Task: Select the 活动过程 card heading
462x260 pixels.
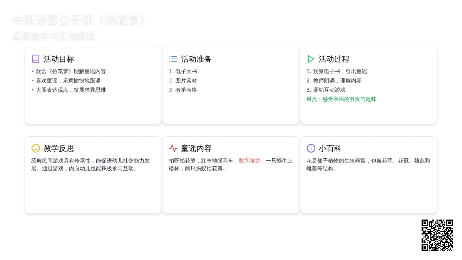Action: click(334, 59)
